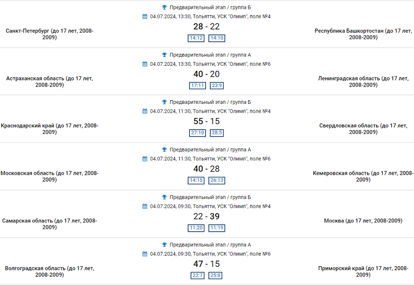Open team Москва

(363, 221)
